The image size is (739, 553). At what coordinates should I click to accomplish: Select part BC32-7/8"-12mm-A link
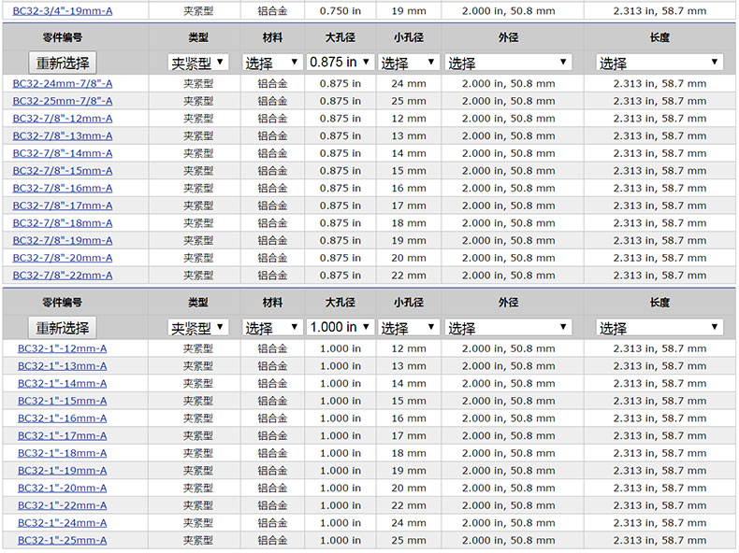(x=62, y=119)
